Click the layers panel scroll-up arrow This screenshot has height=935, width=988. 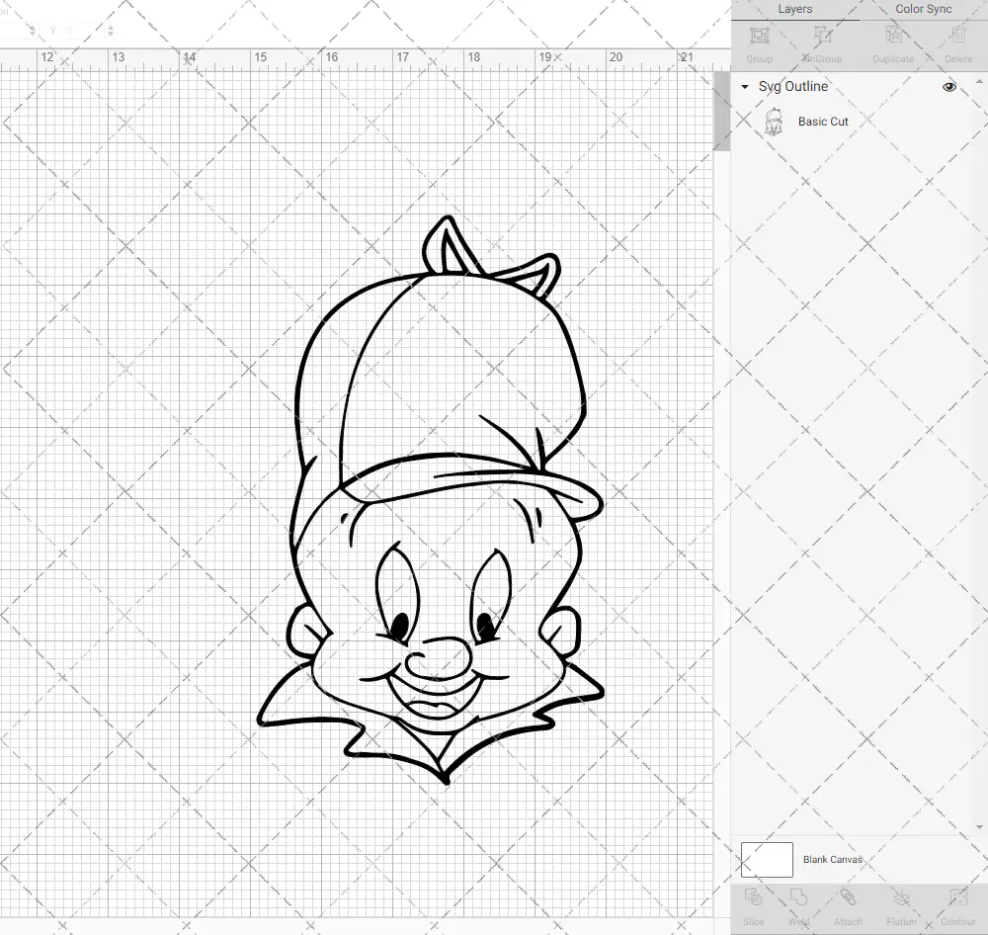pos(978,81)
